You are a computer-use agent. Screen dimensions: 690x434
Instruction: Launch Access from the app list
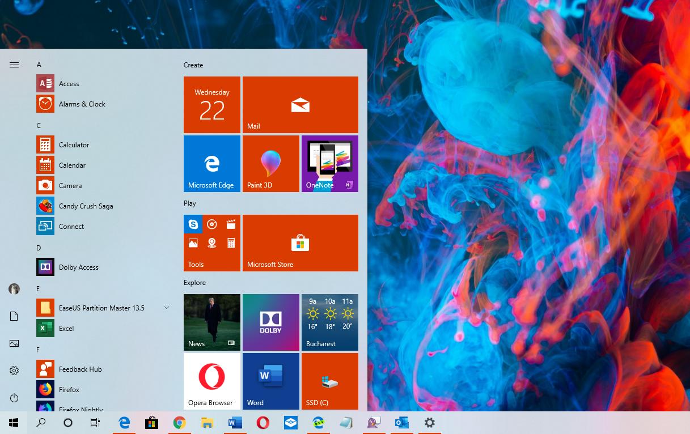tap(104, 84)
